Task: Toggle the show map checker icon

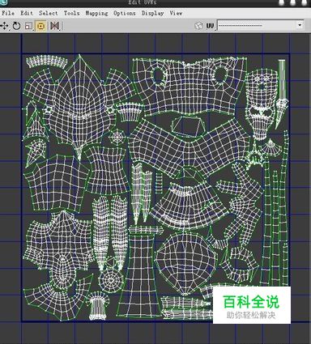Action: [x=198, y=26]
